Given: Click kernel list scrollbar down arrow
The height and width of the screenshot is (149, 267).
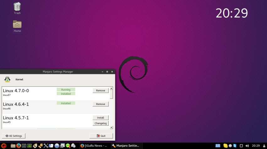Looking at the screenshot, I should tap(112, 127).
